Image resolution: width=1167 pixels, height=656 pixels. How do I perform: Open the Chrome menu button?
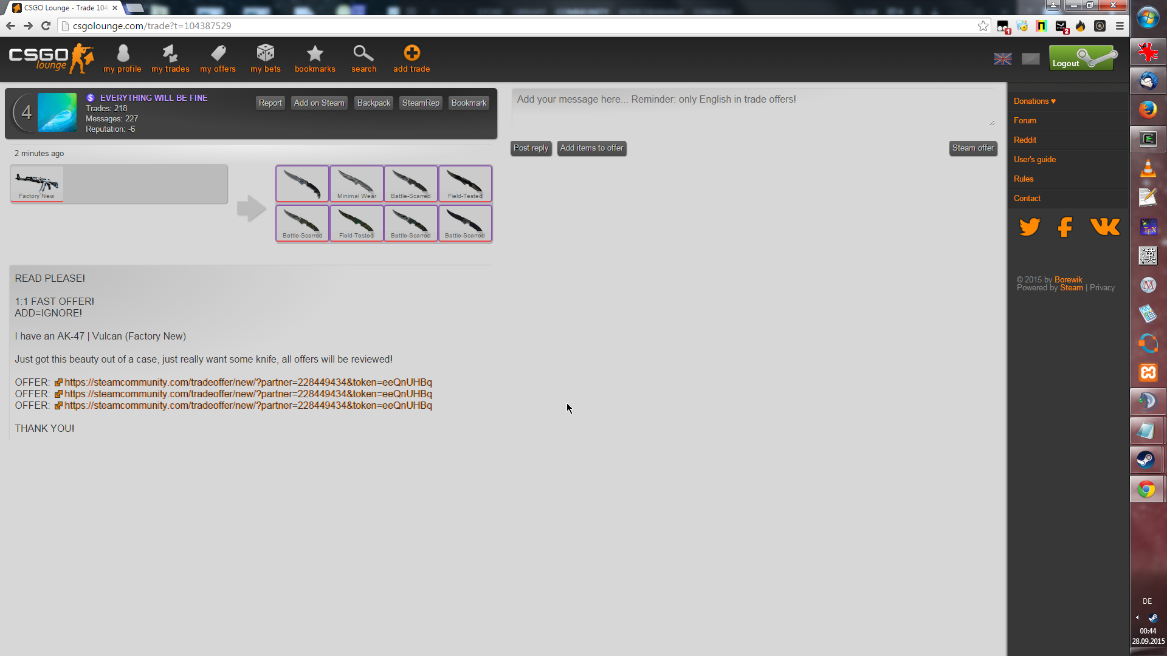click(1120, 26)
